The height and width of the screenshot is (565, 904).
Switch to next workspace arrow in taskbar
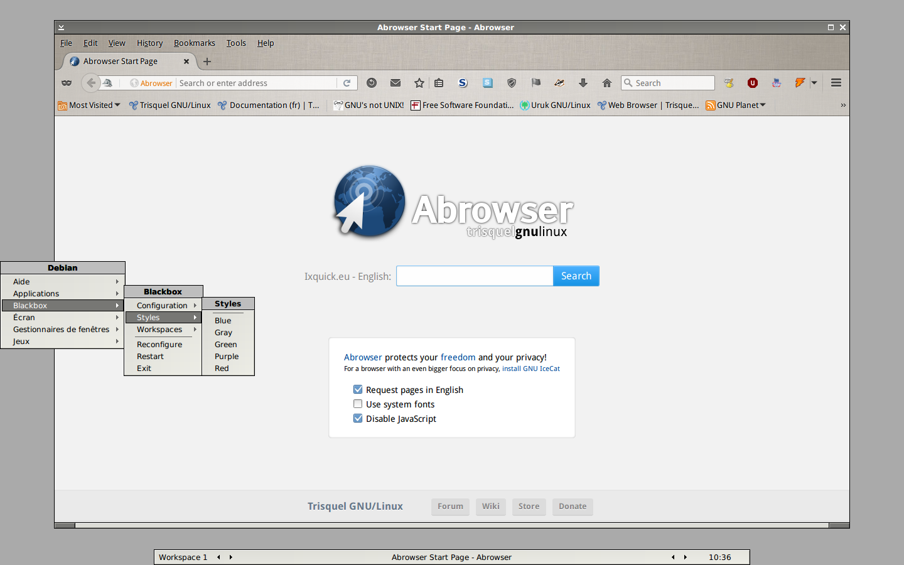[231, 557]
